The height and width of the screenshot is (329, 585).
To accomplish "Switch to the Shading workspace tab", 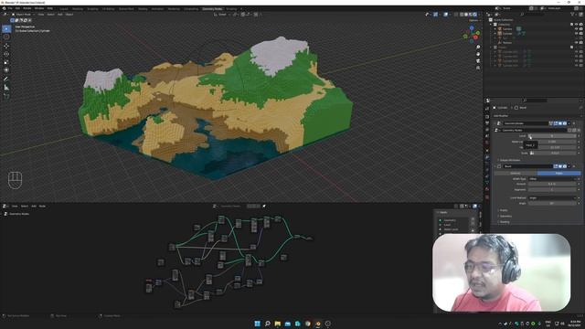I will click(x=143, y=8).
